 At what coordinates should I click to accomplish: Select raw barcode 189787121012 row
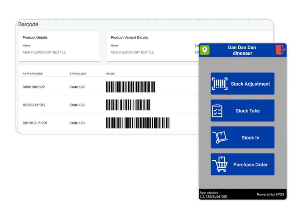tap(34, 105)
